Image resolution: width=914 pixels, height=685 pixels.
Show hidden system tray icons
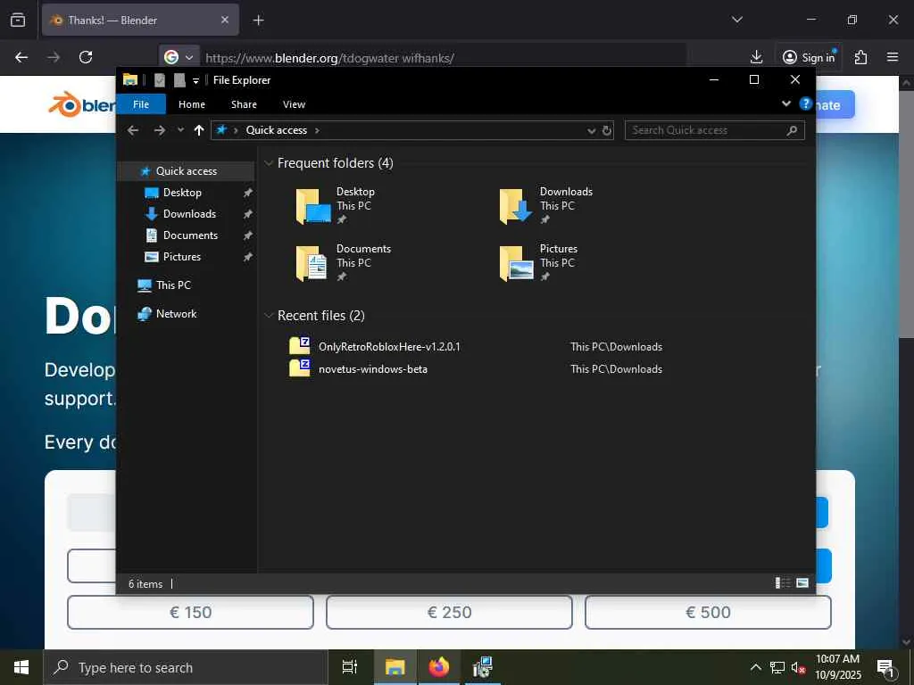click(755, 667)
